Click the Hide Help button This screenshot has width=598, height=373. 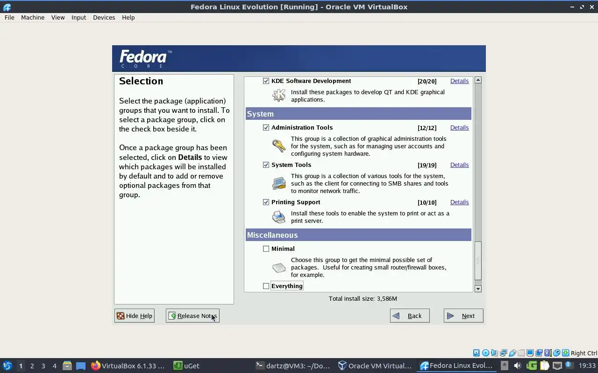click(135, 316)
